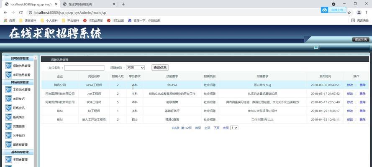This screenshot has height=167, width=372.
Task: Go back in browser history
Action: pos(5,13)
